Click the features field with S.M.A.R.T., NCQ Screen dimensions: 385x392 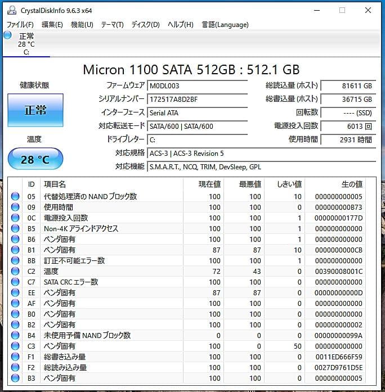[262, 166]
